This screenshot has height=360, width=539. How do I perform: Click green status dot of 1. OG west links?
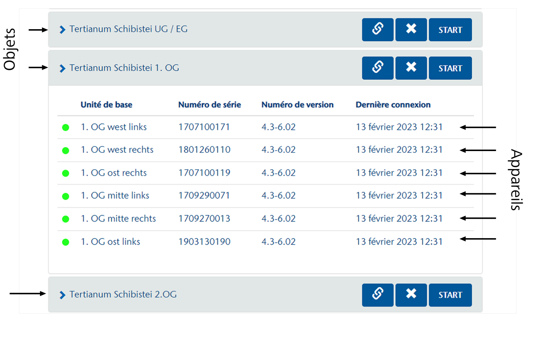(x=65, y=127)
